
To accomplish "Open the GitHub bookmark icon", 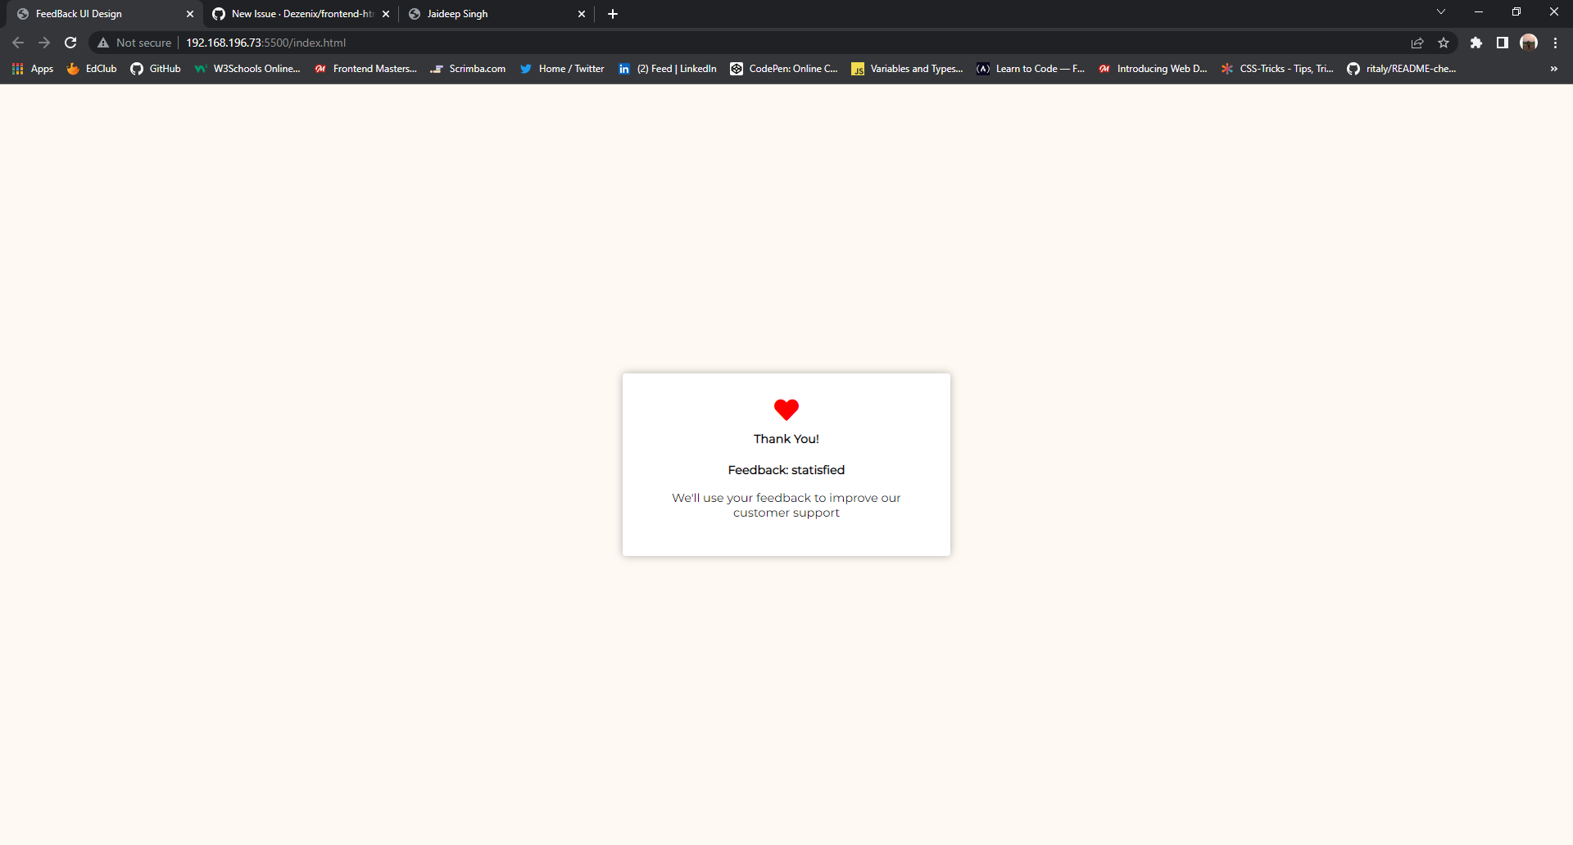I will 138,69.
